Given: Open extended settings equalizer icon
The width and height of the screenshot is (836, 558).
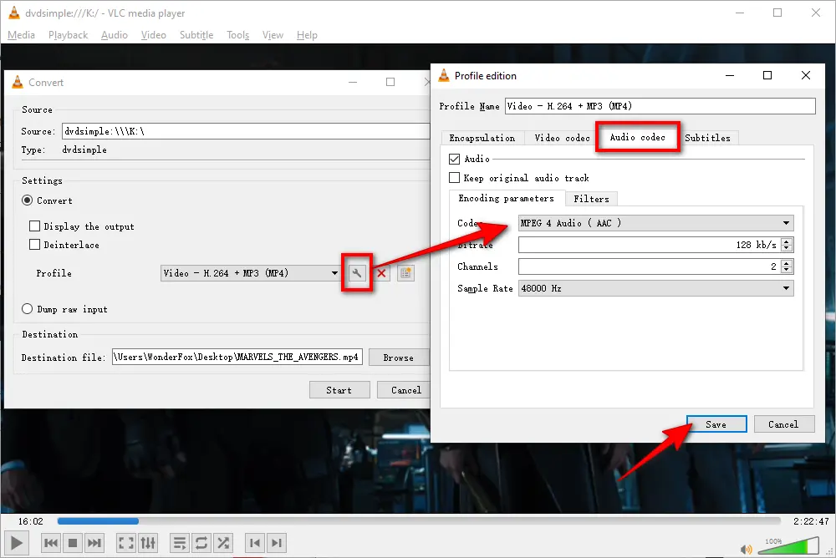Looking at the screenshot, I should click(148, 543).
